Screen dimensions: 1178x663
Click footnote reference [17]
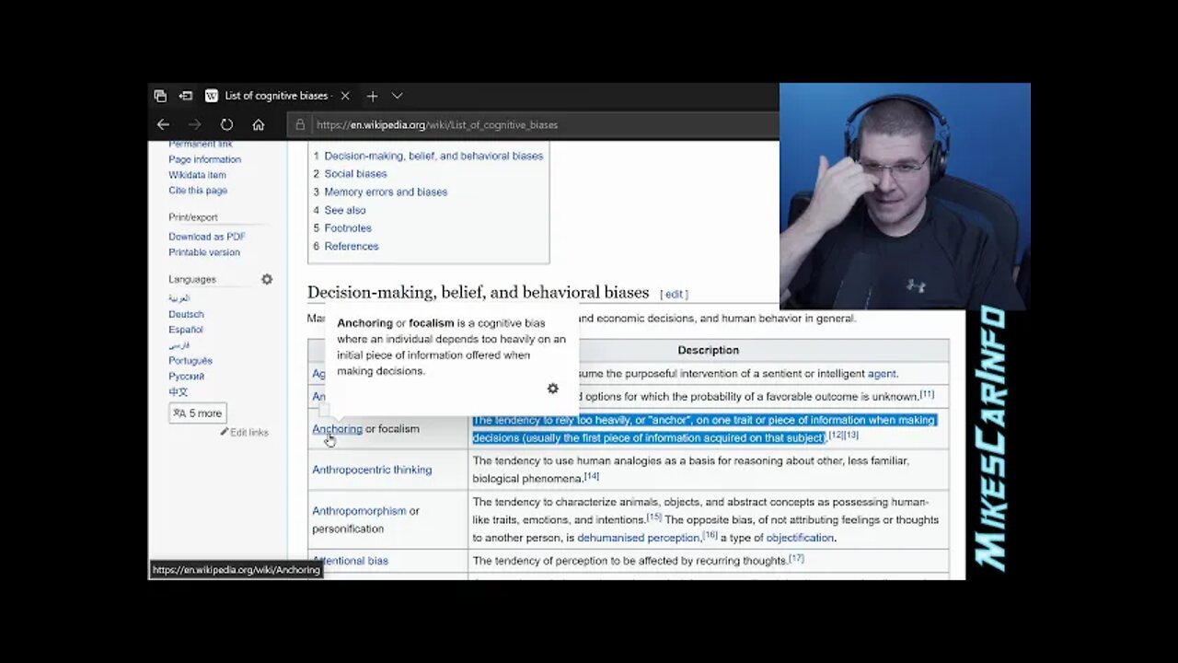click(797, 558)
